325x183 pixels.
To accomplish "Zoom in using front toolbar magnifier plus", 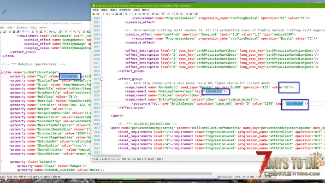I will 177,14.
